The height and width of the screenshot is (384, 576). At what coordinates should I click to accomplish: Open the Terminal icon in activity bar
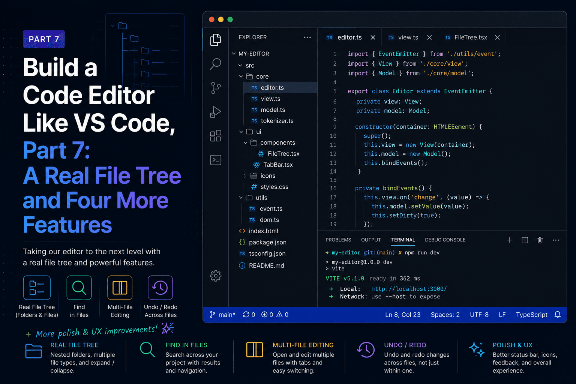point(216,160)
